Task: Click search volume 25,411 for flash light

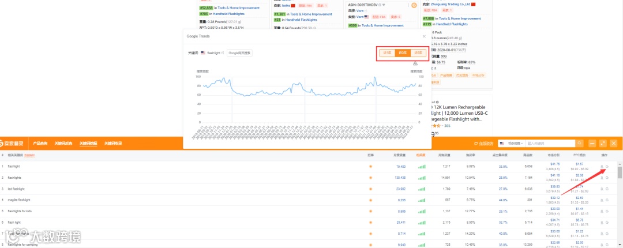Action: tap(401, 222)
